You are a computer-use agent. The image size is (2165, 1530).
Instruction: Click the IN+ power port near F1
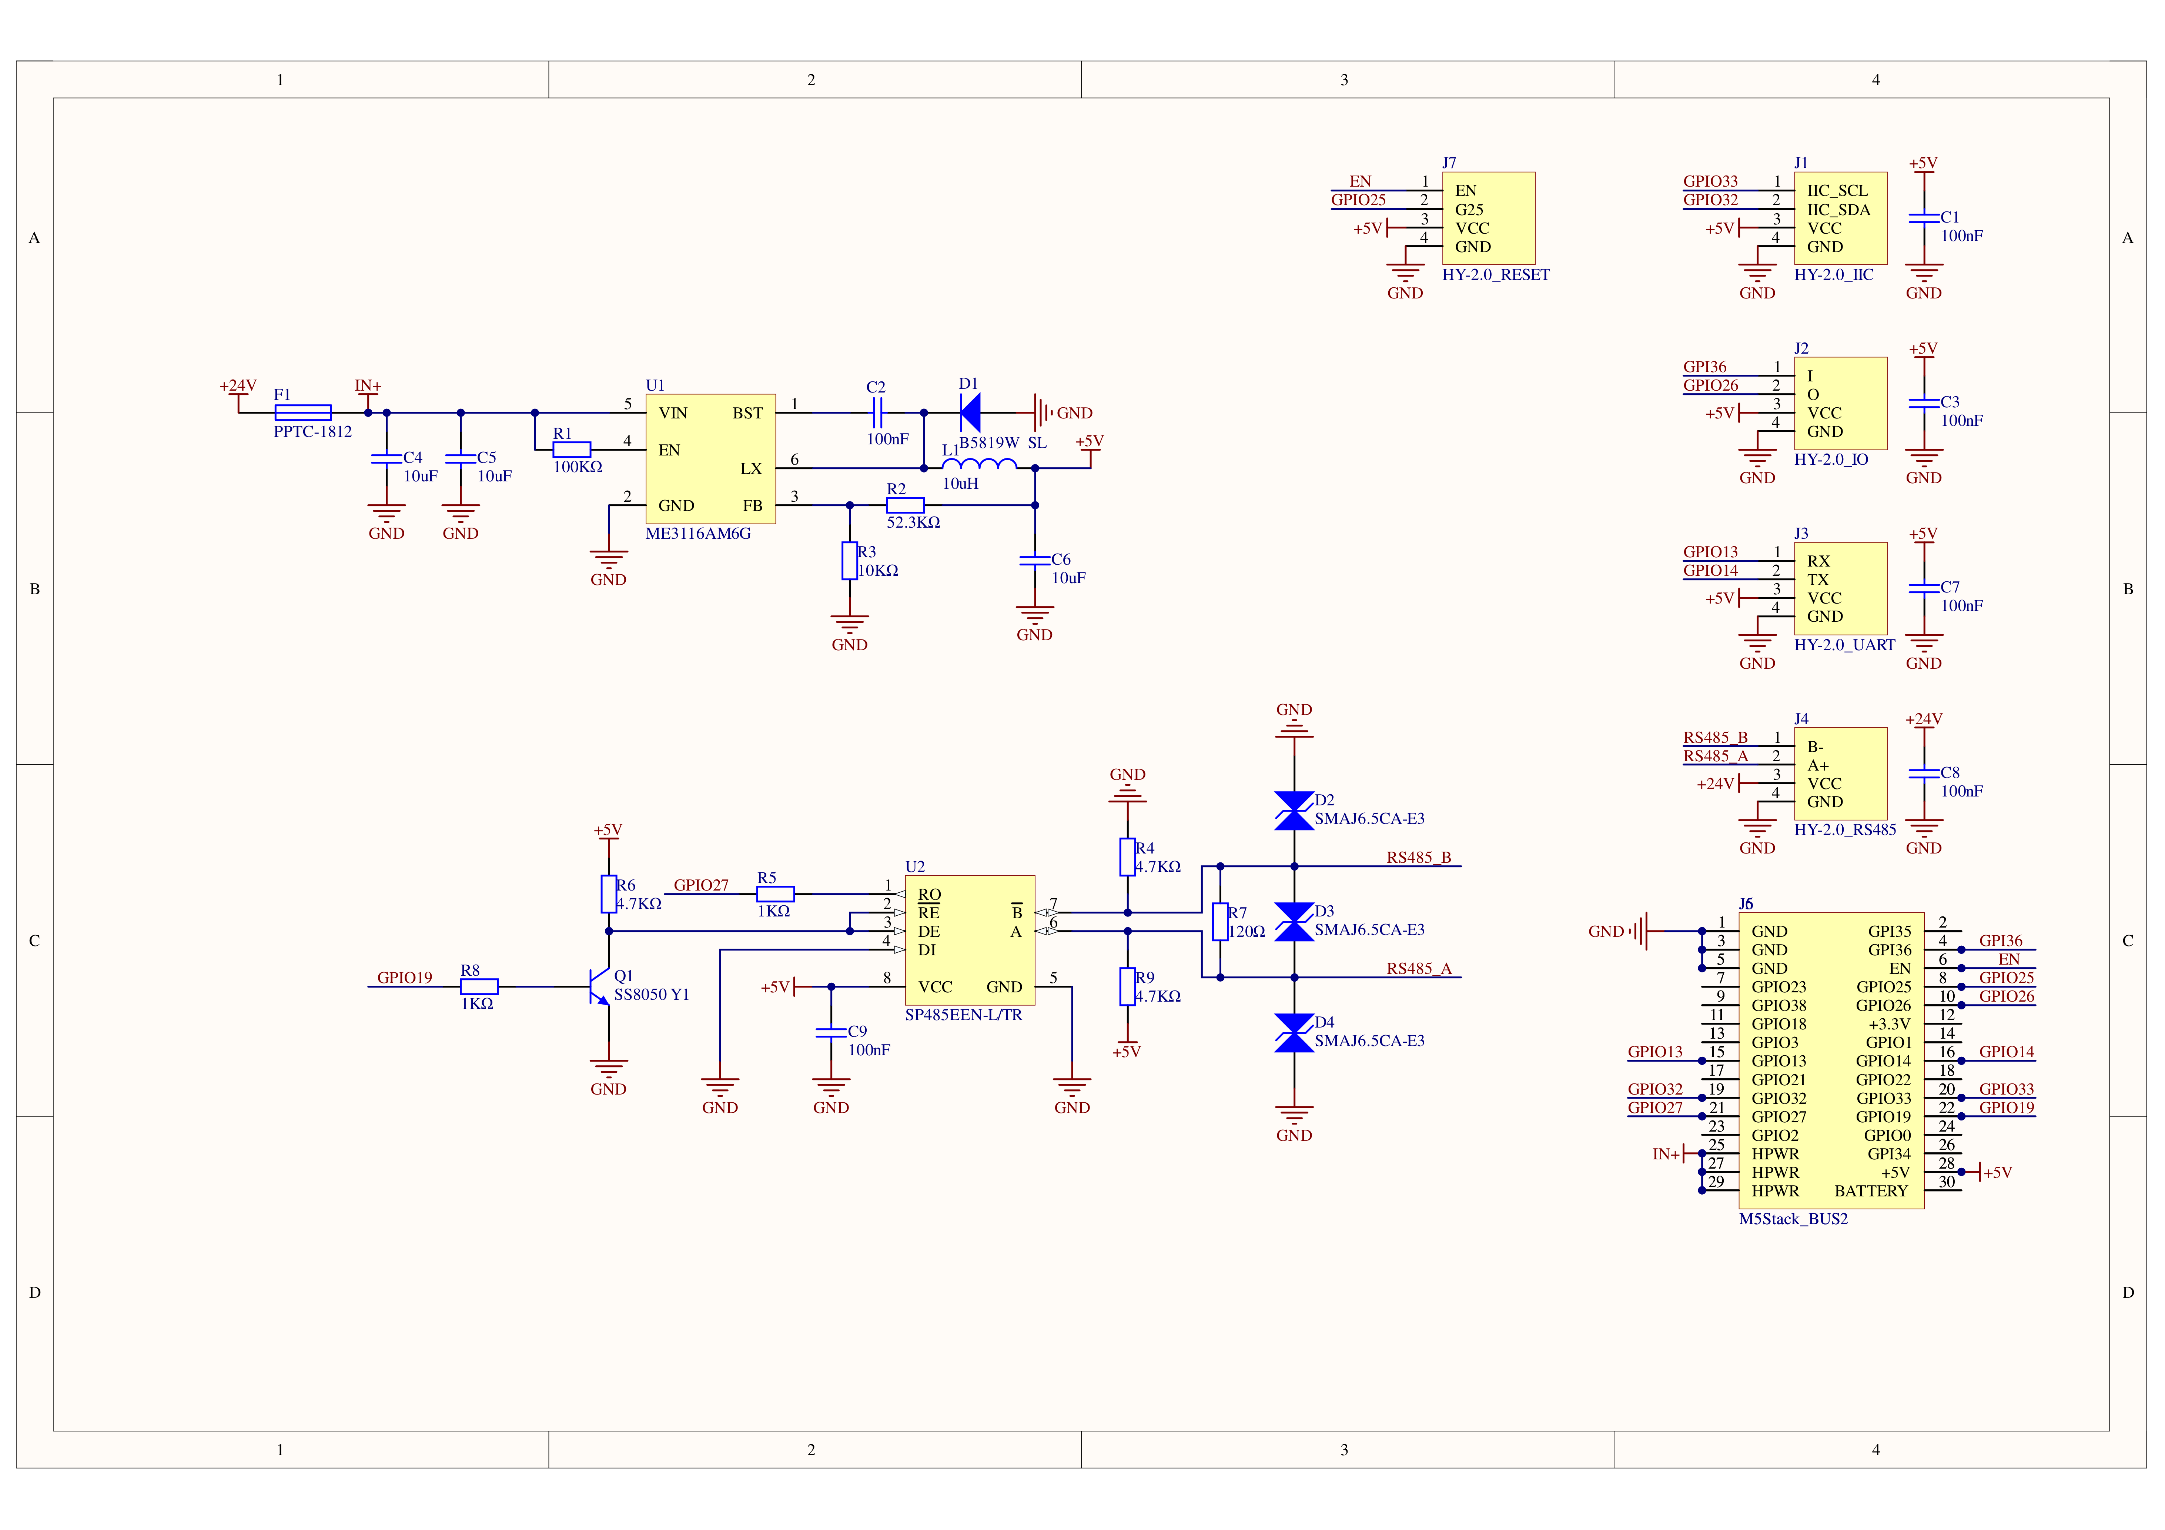[368, 394]
